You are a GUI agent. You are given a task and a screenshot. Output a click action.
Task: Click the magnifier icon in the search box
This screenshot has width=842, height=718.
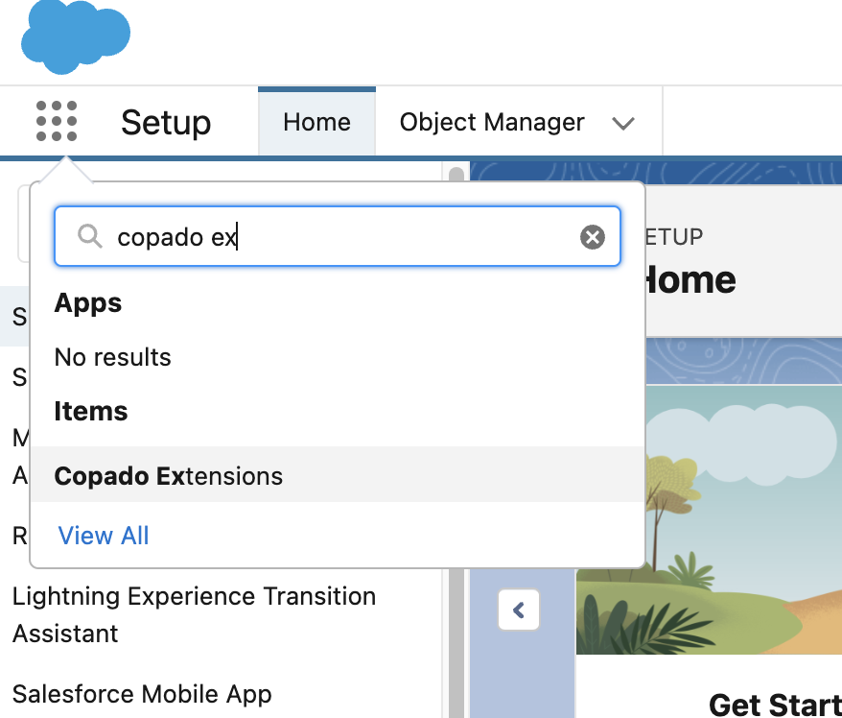point(89,236)
